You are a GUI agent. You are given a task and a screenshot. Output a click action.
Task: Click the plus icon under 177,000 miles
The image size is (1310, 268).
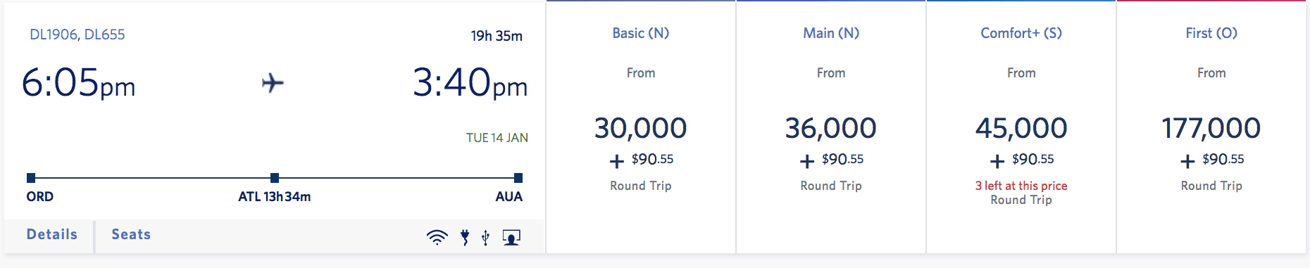(x=1187, y=161)
